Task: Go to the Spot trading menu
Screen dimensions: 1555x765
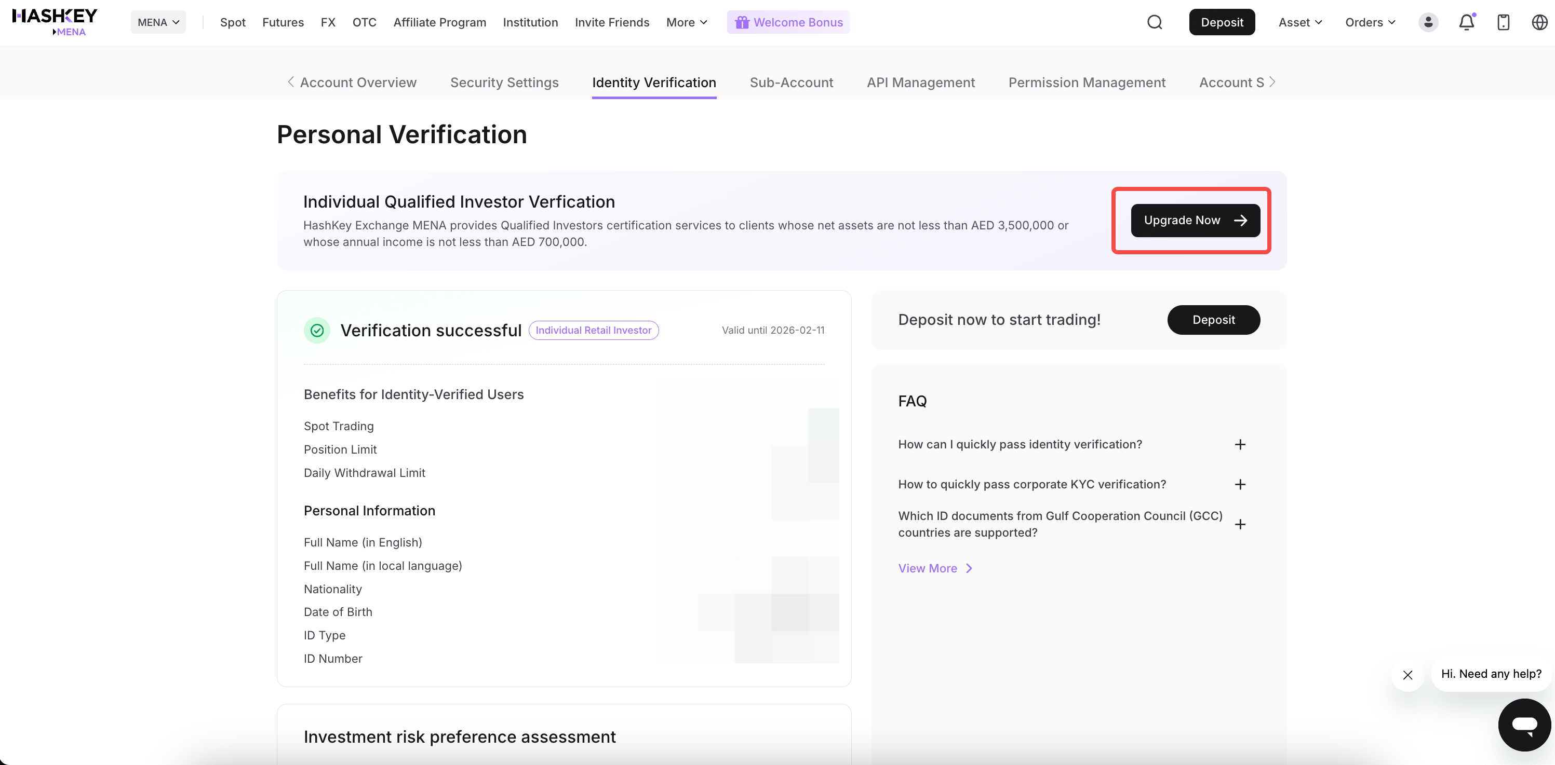Action: (x=232, y=22)
